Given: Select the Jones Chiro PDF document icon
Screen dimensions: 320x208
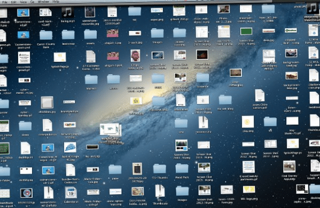Looking at the screenshot, I should 260,95.
